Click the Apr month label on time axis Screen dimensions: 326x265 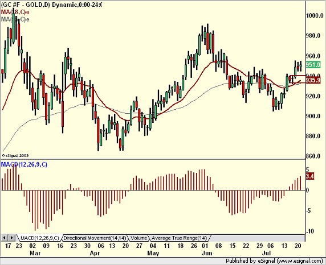click(95, 254)
